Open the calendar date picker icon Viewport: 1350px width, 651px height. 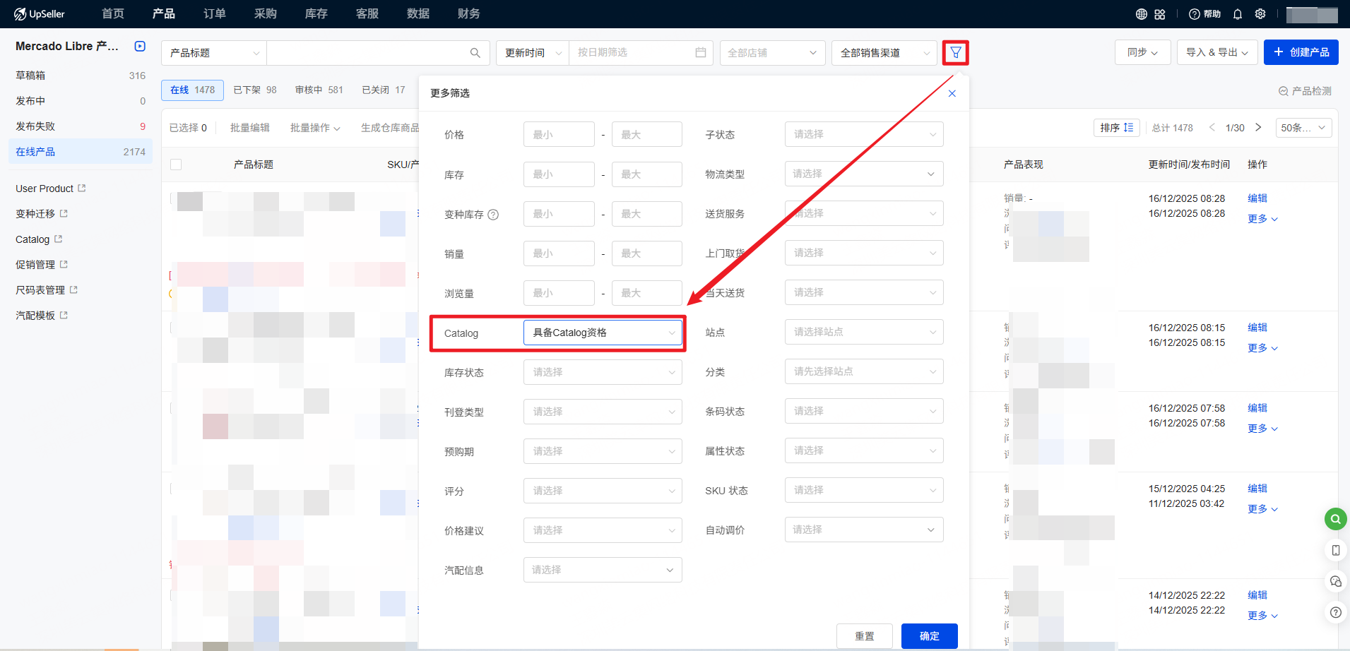[700, 53]
